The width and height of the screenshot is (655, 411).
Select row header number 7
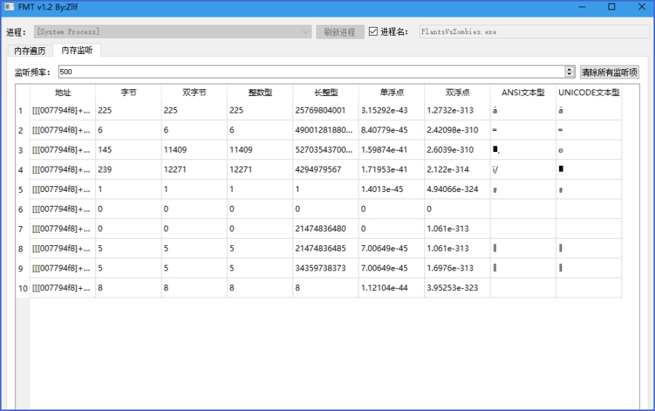(x=23, y=229)
